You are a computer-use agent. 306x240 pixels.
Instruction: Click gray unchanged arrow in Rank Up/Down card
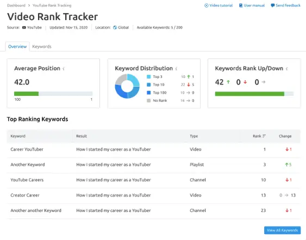coord(264,82)
